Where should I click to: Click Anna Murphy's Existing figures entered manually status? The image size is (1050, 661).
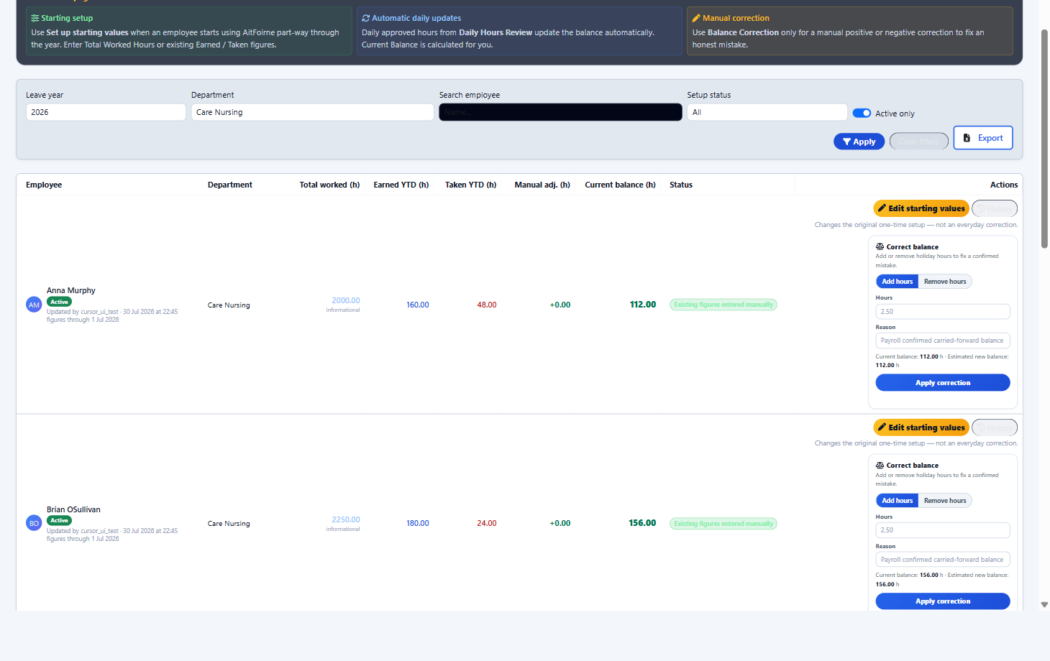point(723,305)
